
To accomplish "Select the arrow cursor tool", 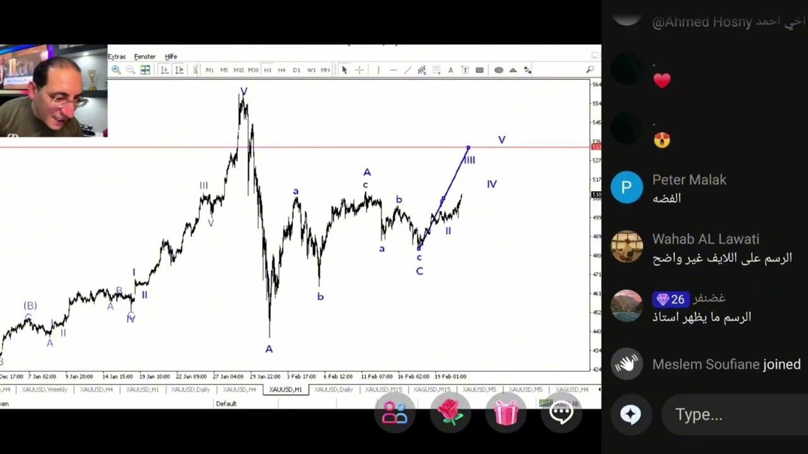I will coord(345,70).
